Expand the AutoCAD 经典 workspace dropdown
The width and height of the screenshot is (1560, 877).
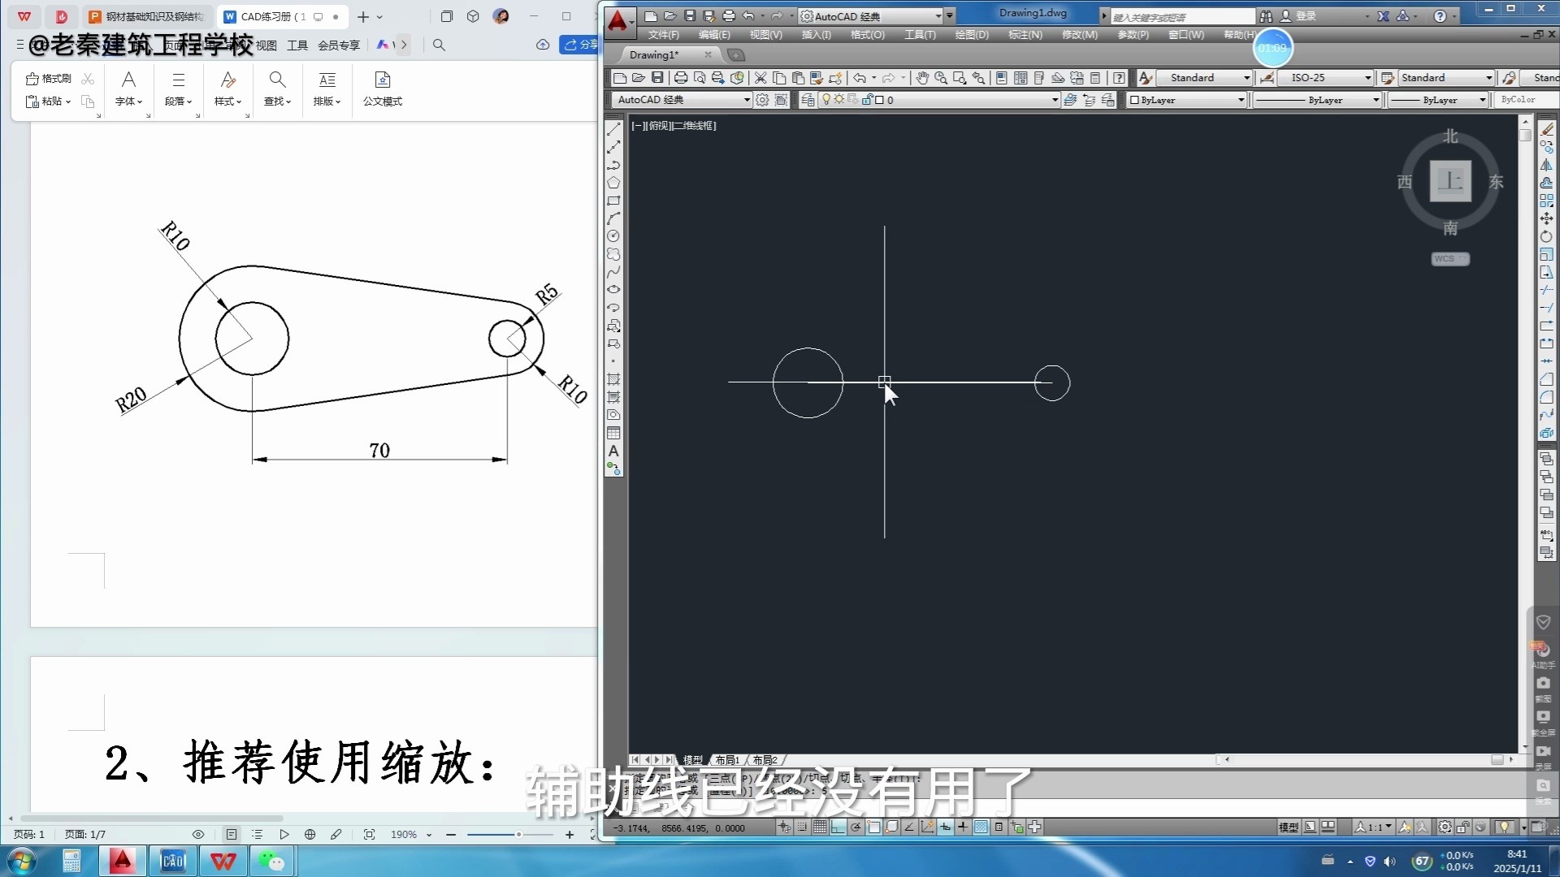coord(747,100)
